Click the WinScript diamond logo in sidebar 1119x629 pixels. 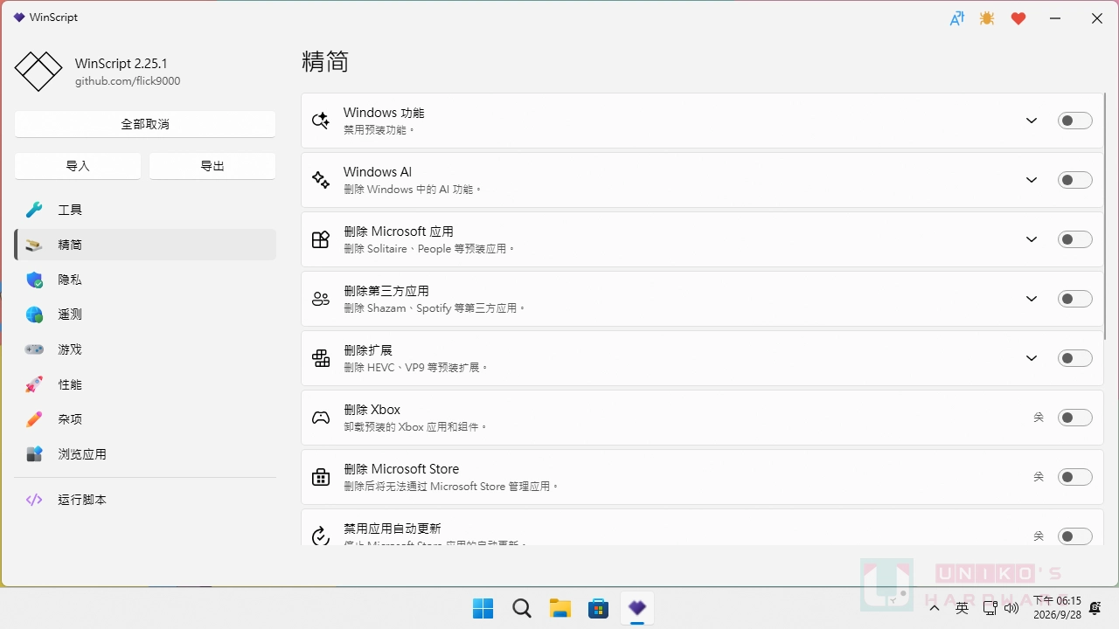[x=38, y=72]
